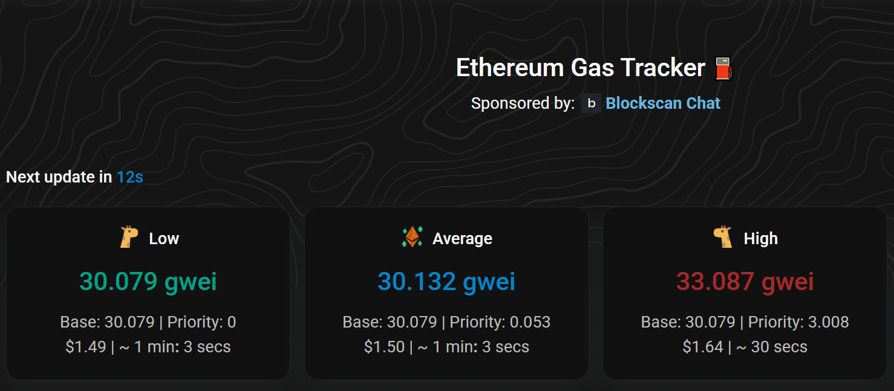894x391 pixels.
Task: Click the Ethereum Gas Tracker heading
Action: [x=581, y=68]
